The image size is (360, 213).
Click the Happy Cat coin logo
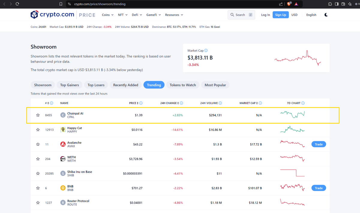point(63,130)
